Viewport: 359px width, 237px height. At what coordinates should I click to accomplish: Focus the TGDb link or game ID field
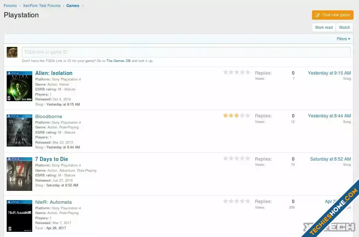tap(186, 52)
